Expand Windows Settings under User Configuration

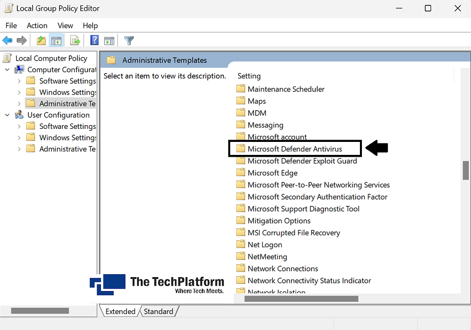19,138
